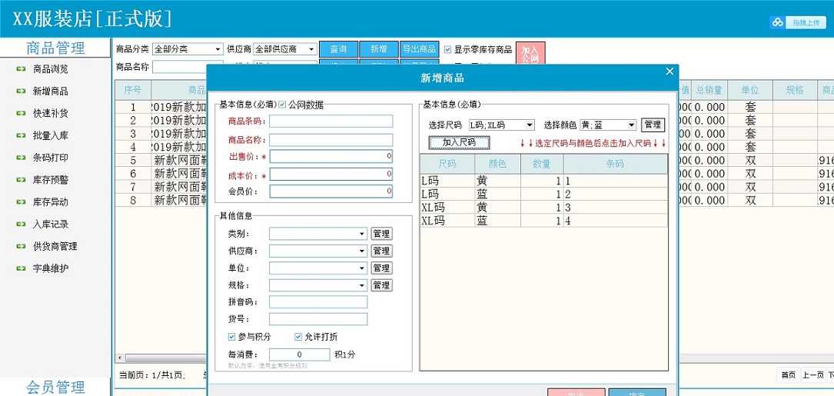Viewport: 834px width, 396px height.
Task: Switch to the 会员管理 section
Action: click(55, 387)
